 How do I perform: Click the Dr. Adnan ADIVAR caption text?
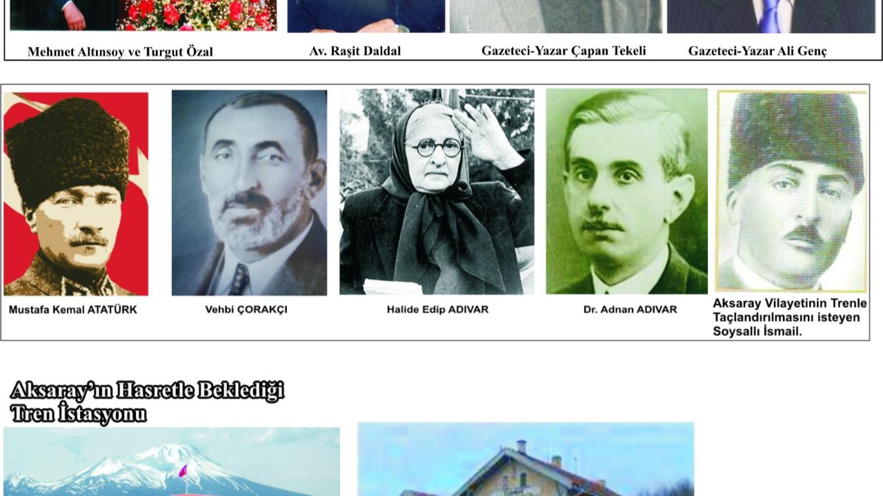[x=630, y=310]
